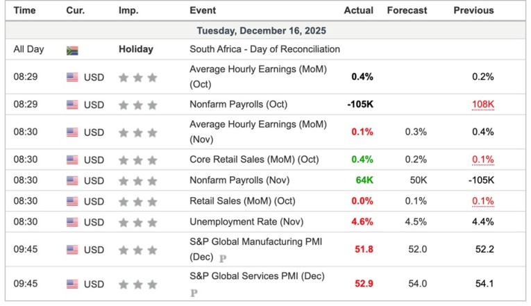The height and width of the screenshot is (306, 531).
Task: Click importance stars for S&P Global Services PMI
Action: 137,284
